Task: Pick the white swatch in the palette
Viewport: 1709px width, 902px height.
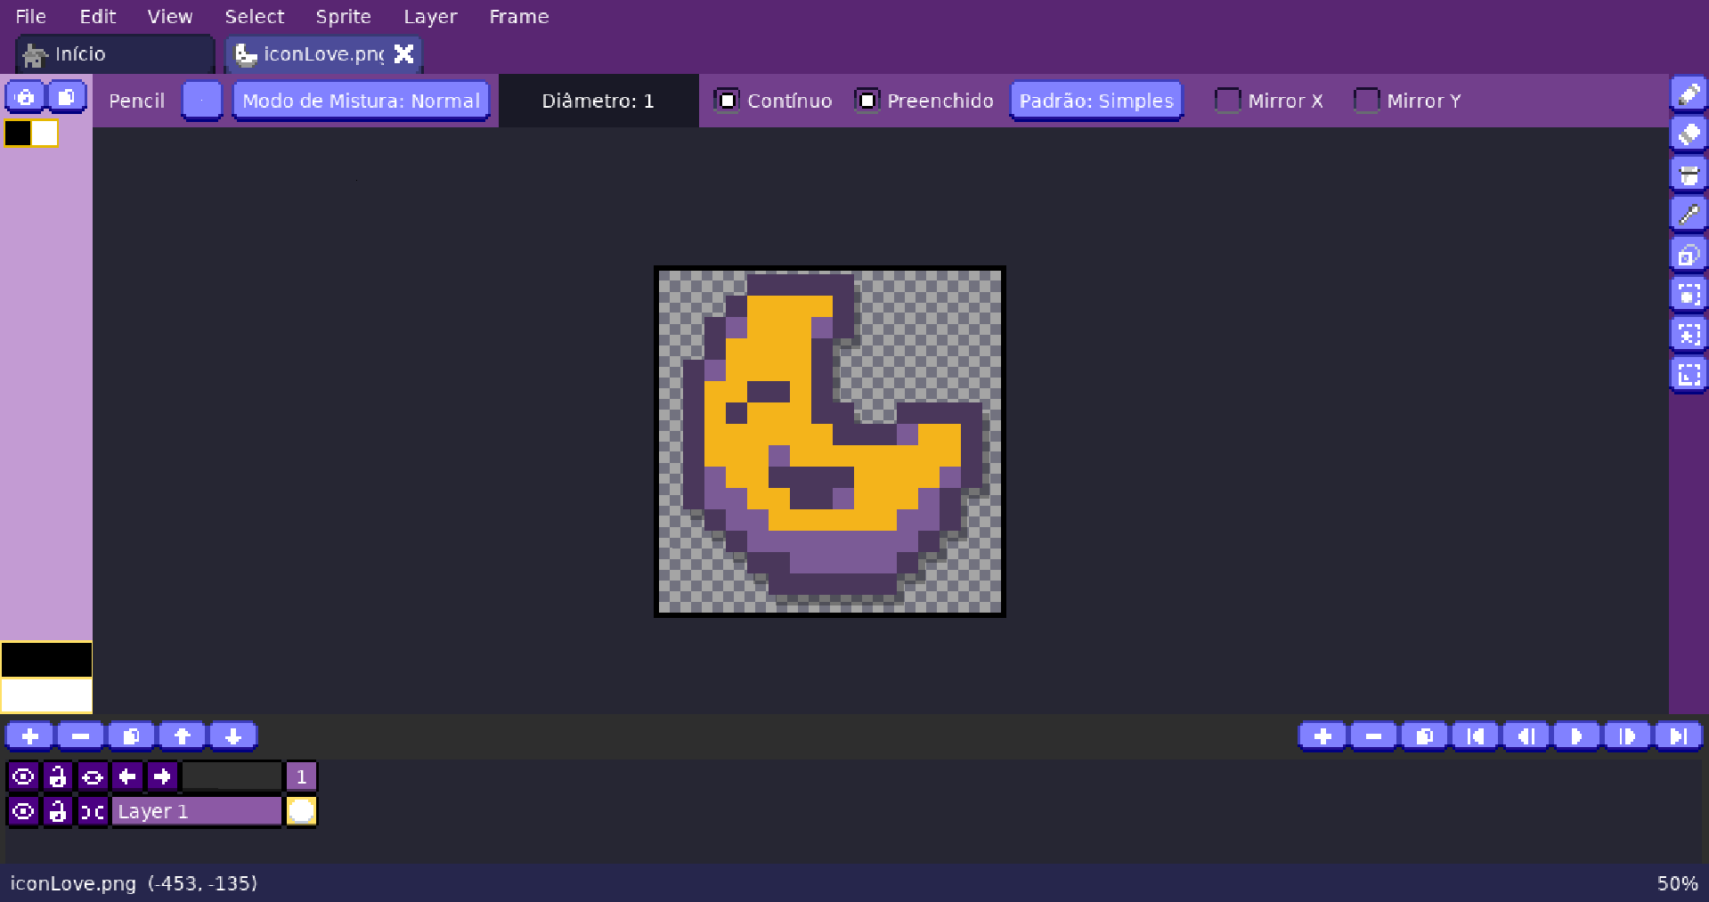Action: [45, 134]
